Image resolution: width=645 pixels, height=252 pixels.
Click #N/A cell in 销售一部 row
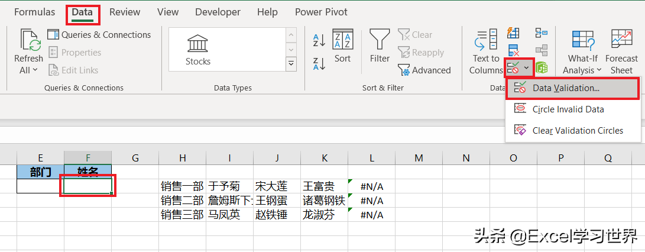click(x=371, y=186)
